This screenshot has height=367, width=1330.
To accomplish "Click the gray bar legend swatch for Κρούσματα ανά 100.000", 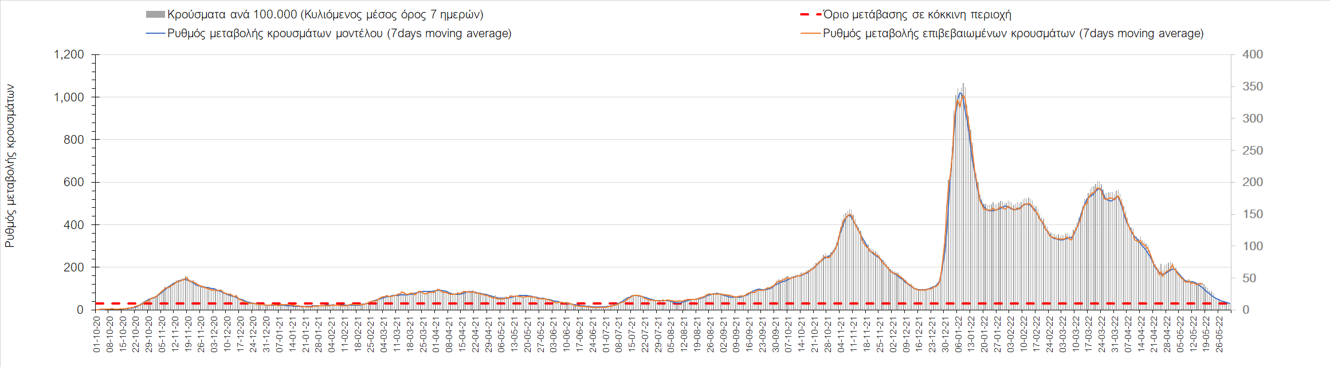I will (x=155, y=15).
